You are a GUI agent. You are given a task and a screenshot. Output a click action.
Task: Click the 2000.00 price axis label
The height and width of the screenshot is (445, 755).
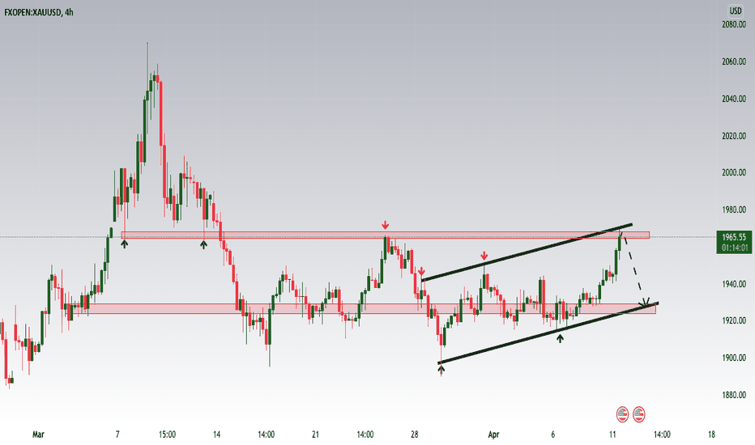pos(734,172)
